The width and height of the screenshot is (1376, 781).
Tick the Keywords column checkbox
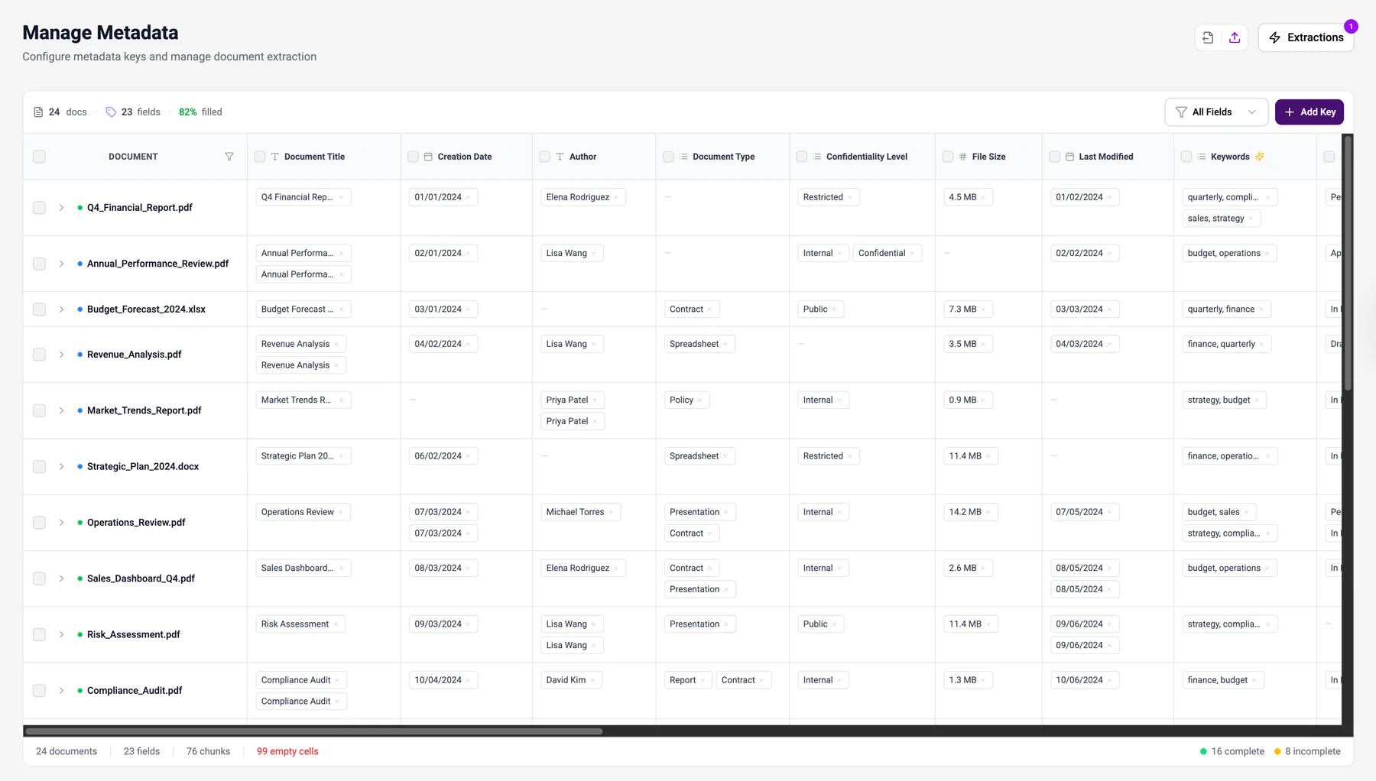1186,157
